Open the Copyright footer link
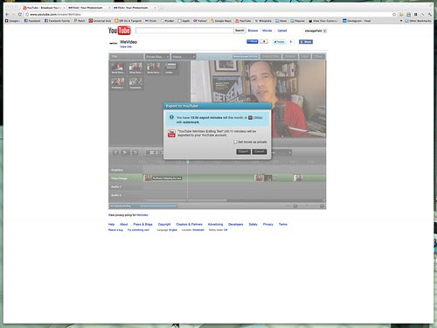This screenshot has height=328, width=437. tap(164, 224)
